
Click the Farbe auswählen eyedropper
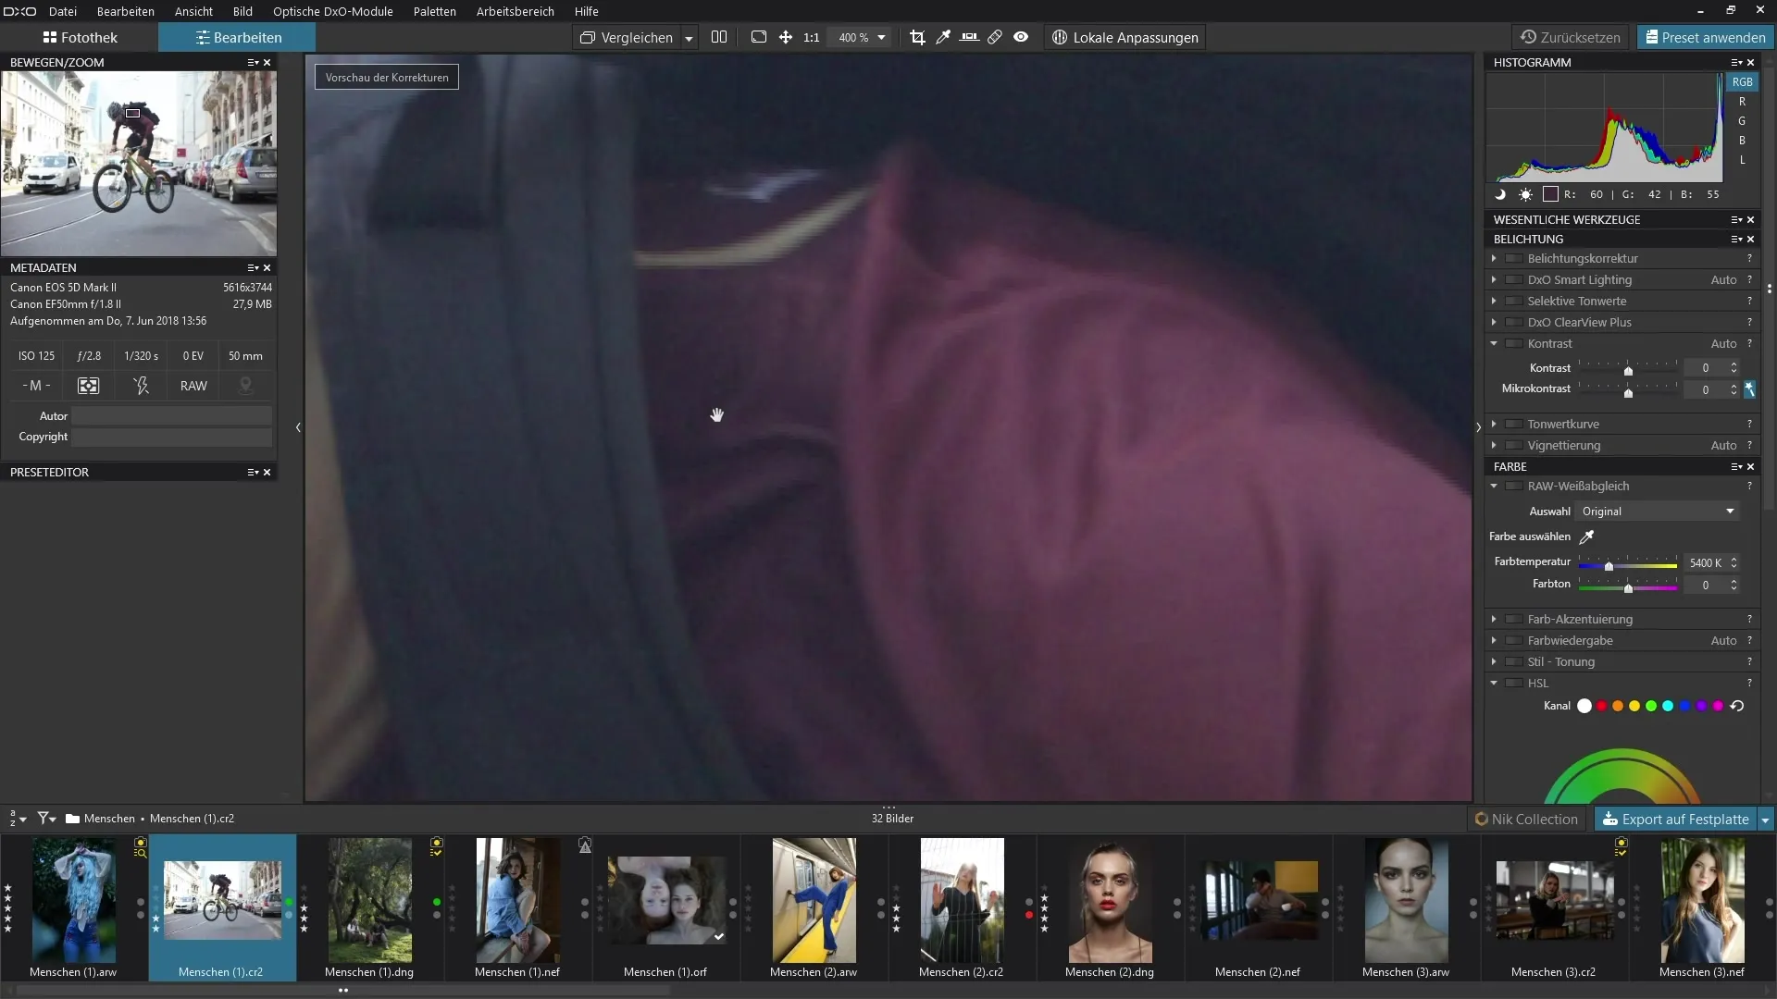tap(1586, 537)
